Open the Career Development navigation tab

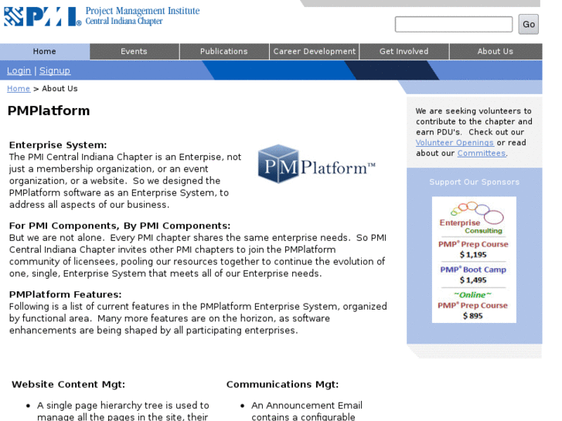click(315, 51)
